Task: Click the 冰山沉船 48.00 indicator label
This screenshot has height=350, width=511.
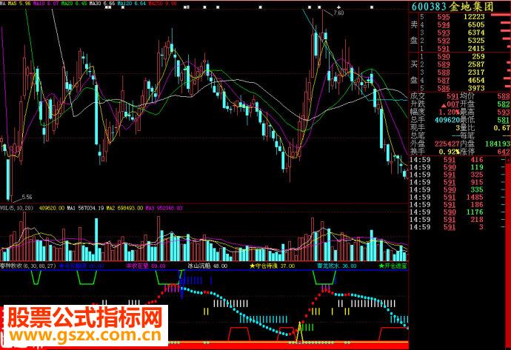Action: pos(207,266)
